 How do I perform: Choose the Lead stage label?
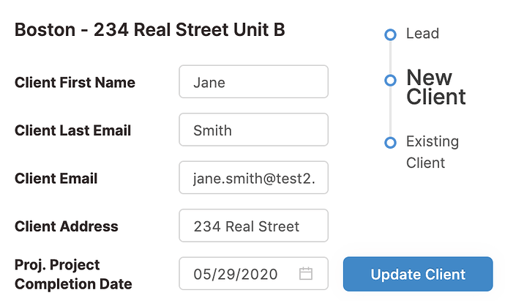(422, 34)
